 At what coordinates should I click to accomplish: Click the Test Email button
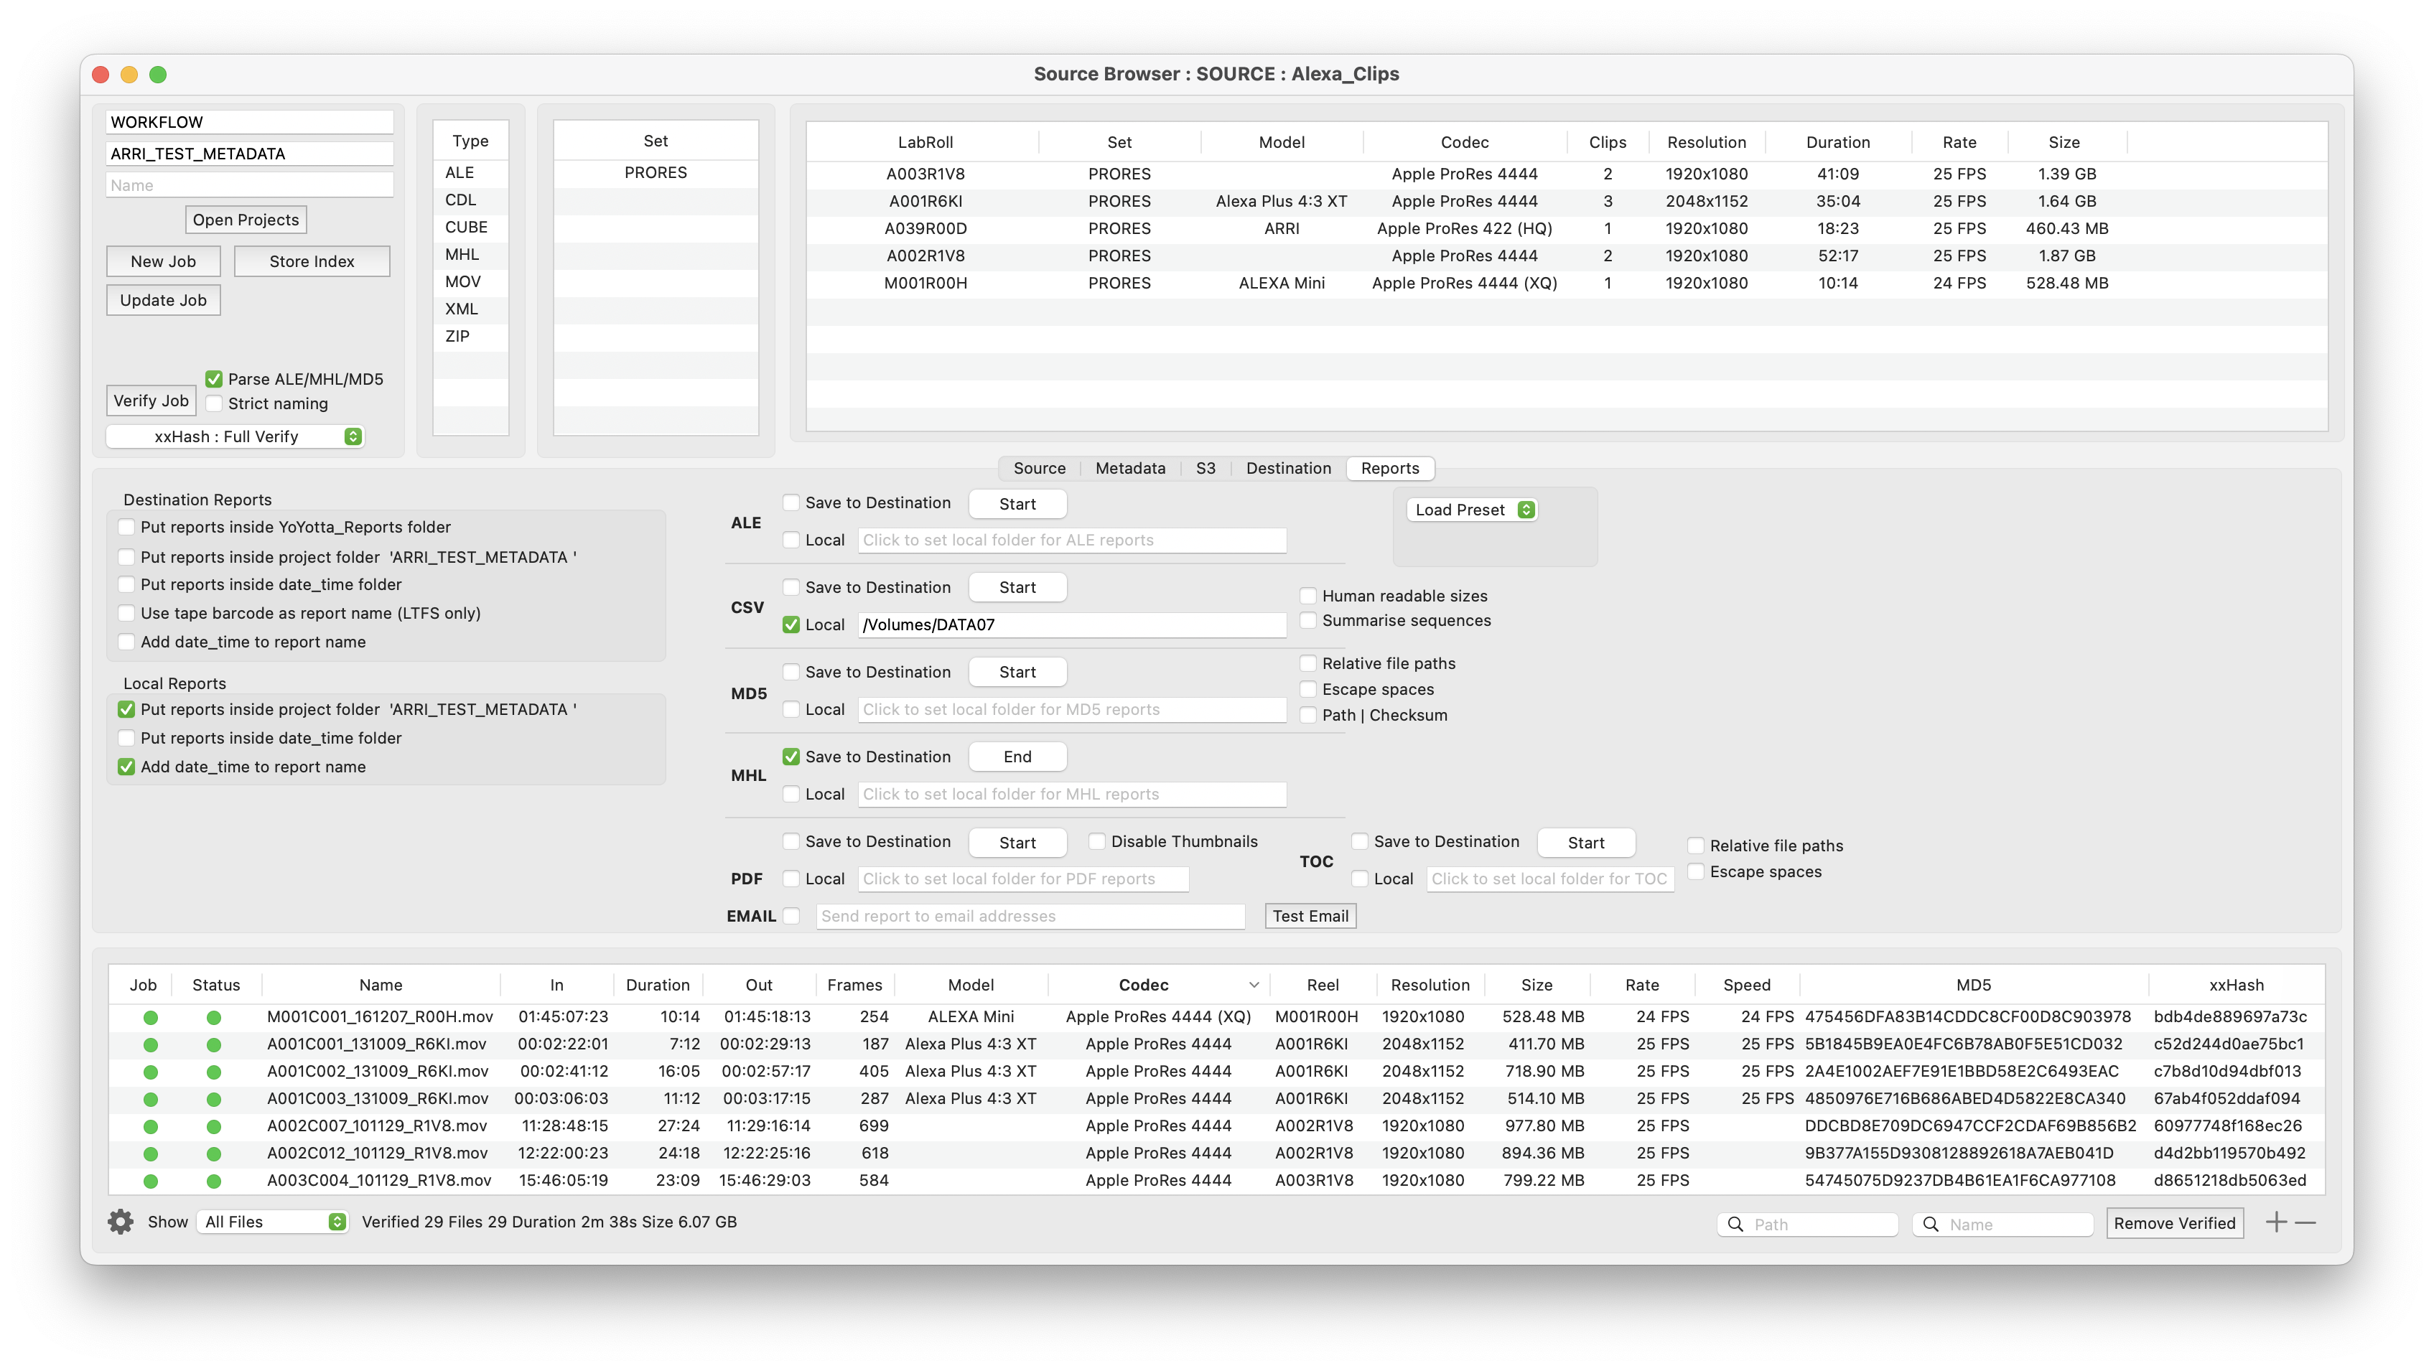[x=1310, y=917]
